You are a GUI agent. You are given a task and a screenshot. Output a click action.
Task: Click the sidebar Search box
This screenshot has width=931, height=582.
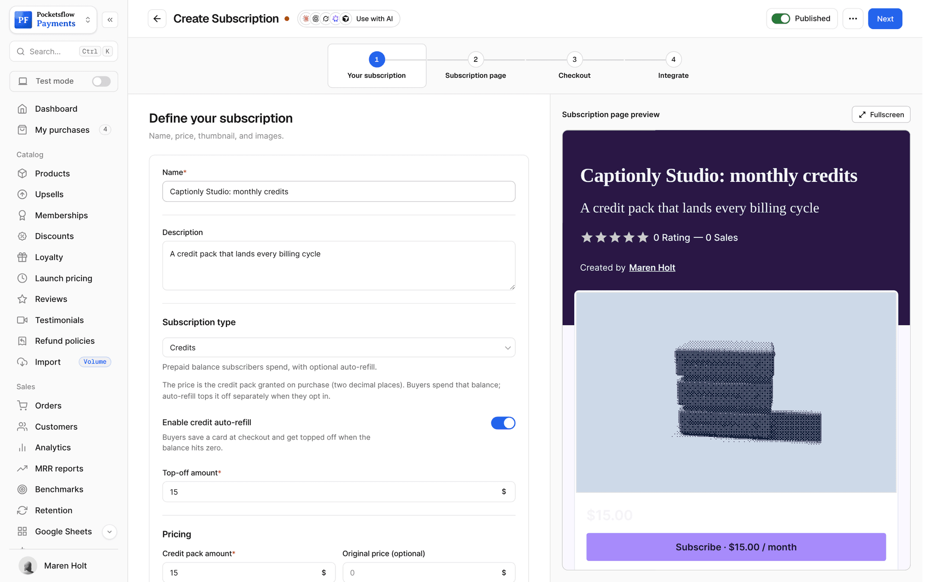64,51
